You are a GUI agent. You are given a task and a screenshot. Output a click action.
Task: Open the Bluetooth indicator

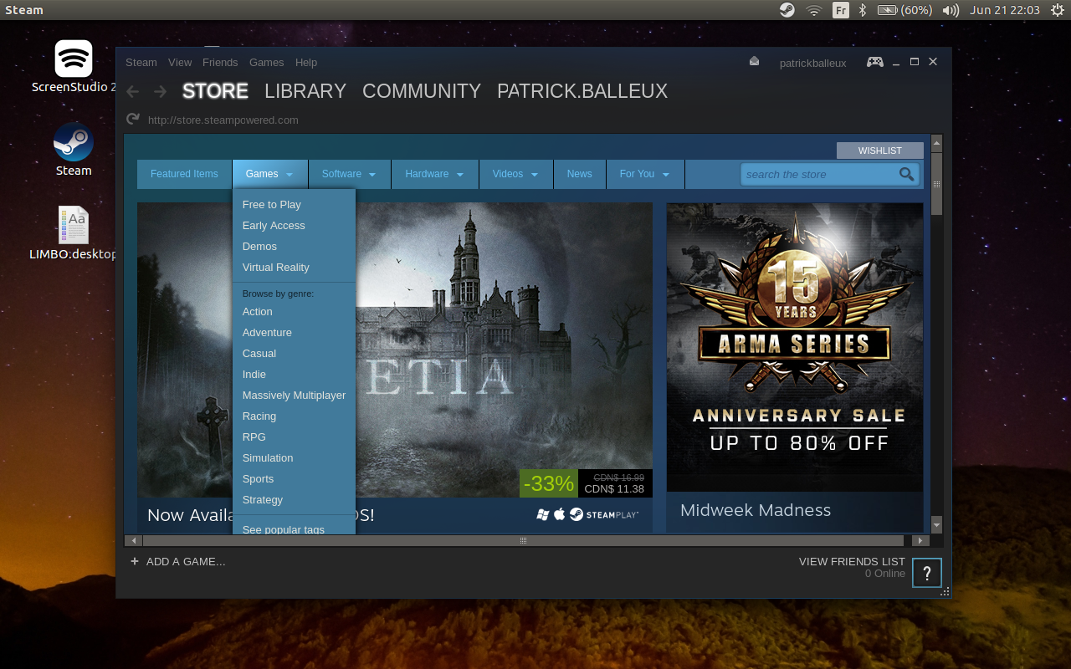point(863,10)
